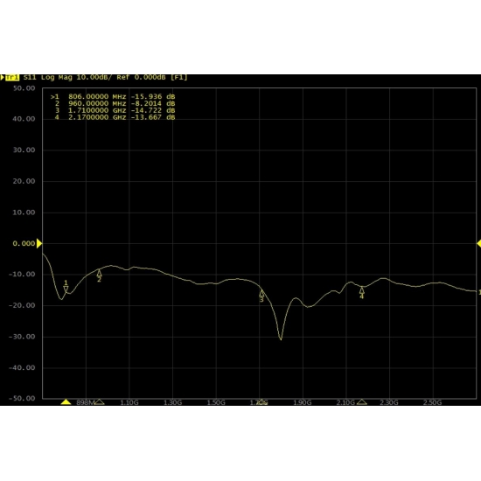Select marker 2 on the S11 trace
Viewport: 481px width, 481px height.
pyautogui.click(x=99, y=275)
